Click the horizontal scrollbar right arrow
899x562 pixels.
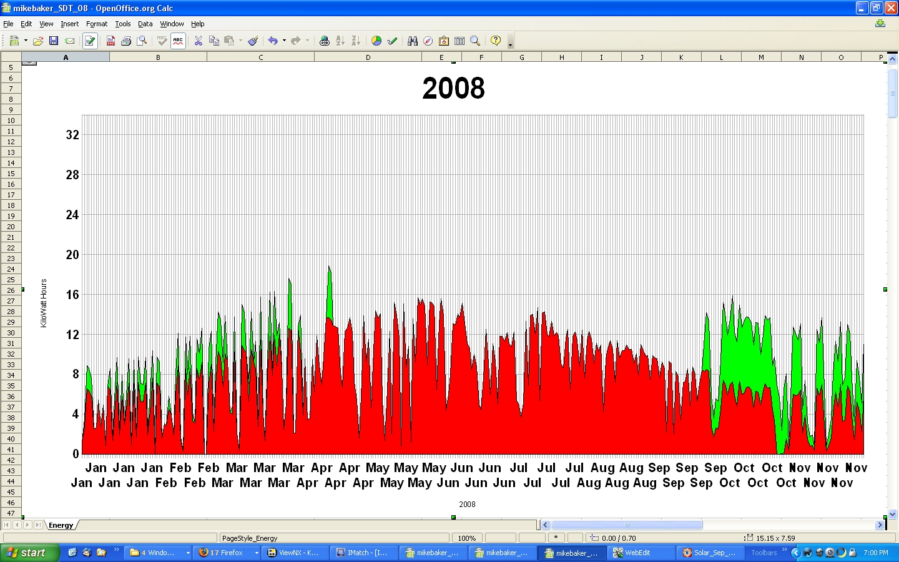click(x=880, y=525)
